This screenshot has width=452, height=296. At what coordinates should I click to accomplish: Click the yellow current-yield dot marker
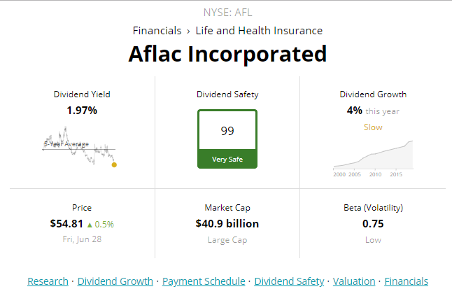[114, 165]
